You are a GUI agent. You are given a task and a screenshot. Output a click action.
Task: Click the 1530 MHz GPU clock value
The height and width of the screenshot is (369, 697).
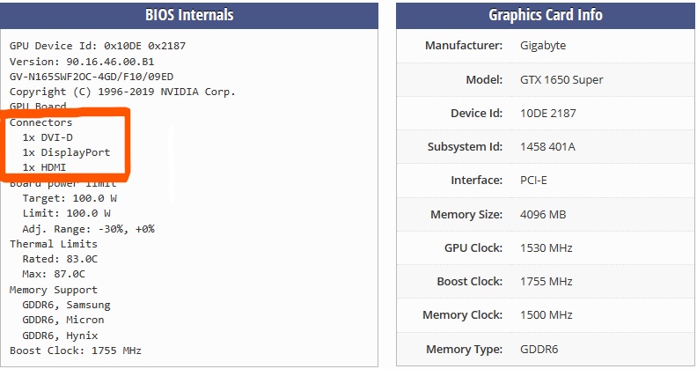[x=546, y=248]
